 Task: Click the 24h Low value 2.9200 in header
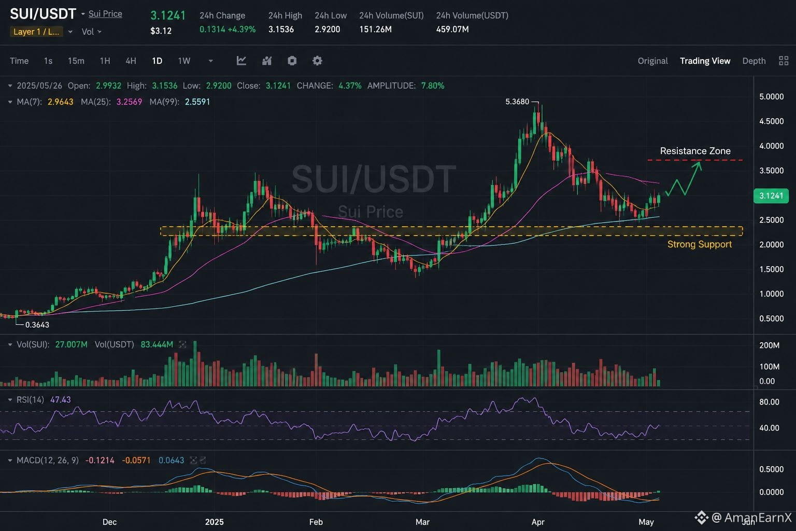point(328,30)
